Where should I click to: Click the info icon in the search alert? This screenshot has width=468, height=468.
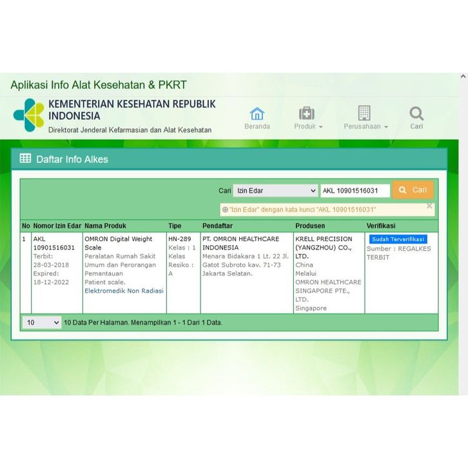225,210
